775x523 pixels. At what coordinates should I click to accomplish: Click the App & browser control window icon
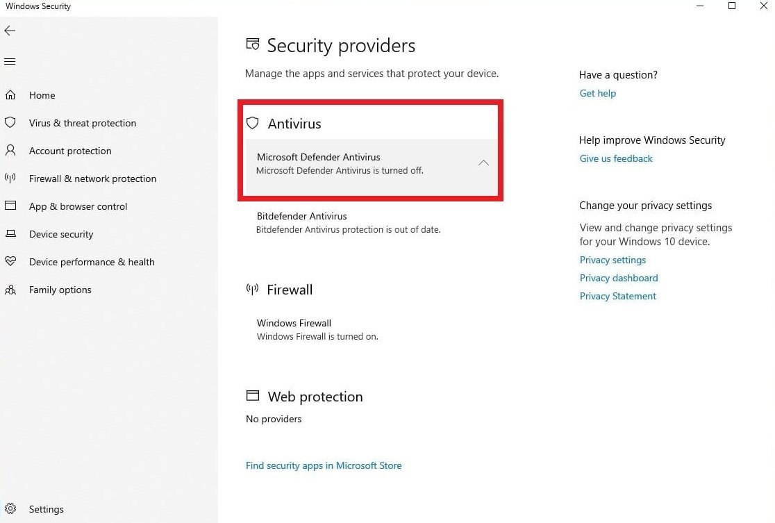(x=10, y=206)
